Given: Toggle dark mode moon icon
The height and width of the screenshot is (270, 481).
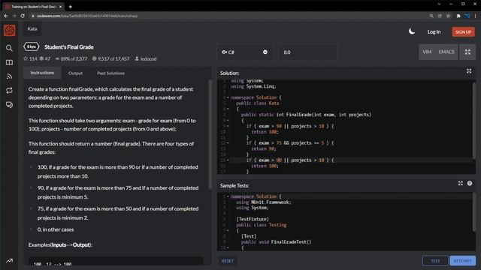Looking at the screenshot, I should [412, 31].
